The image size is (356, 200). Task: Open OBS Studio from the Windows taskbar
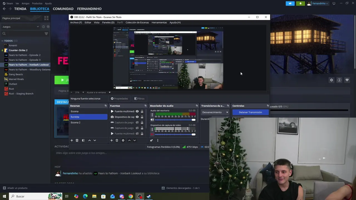140,196
